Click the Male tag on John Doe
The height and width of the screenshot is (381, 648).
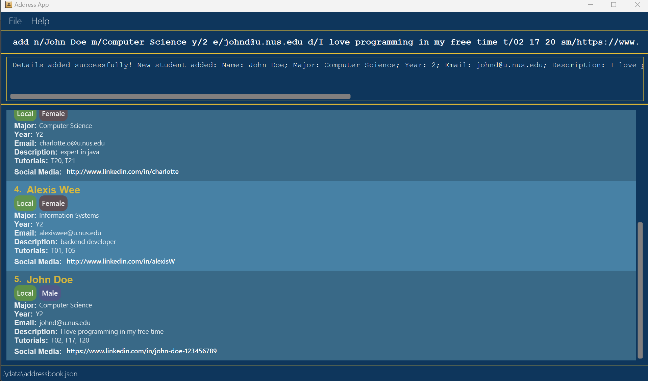pos(50,293)
